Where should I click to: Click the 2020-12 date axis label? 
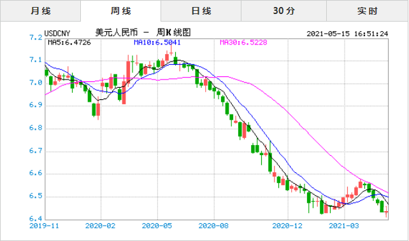click(287, 226)
